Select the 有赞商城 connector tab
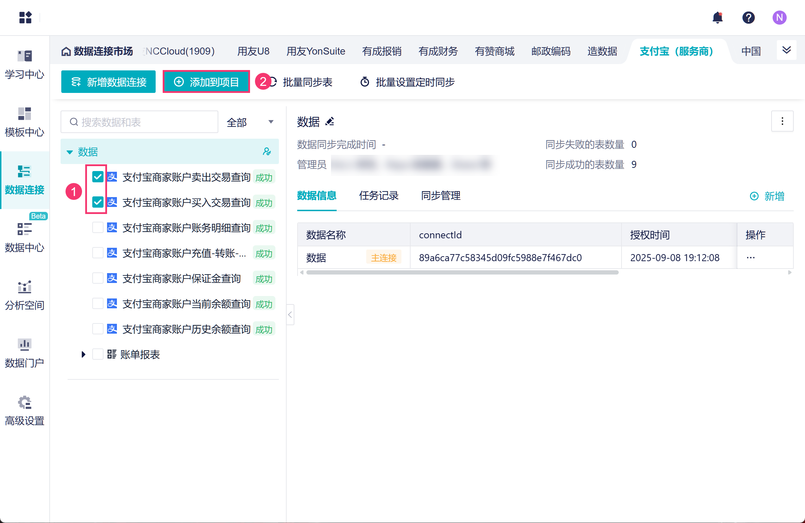This screenshot has width=805, height=523. click(494, 51)
